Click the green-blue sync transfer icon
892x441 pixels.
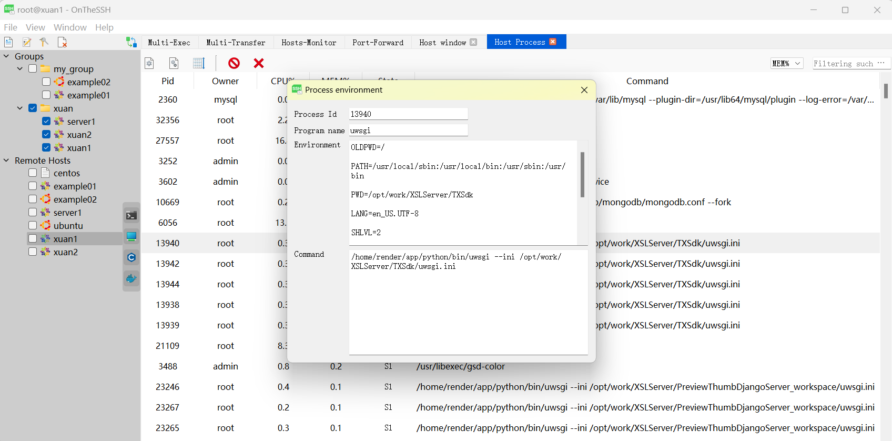[x=131, y=42]
